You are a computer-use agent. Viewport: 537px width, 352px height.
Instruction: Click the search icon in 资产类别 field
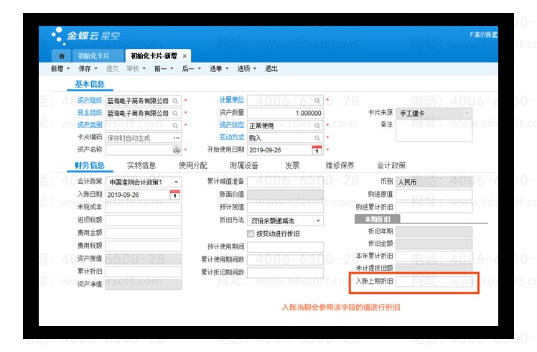[176, 125]
